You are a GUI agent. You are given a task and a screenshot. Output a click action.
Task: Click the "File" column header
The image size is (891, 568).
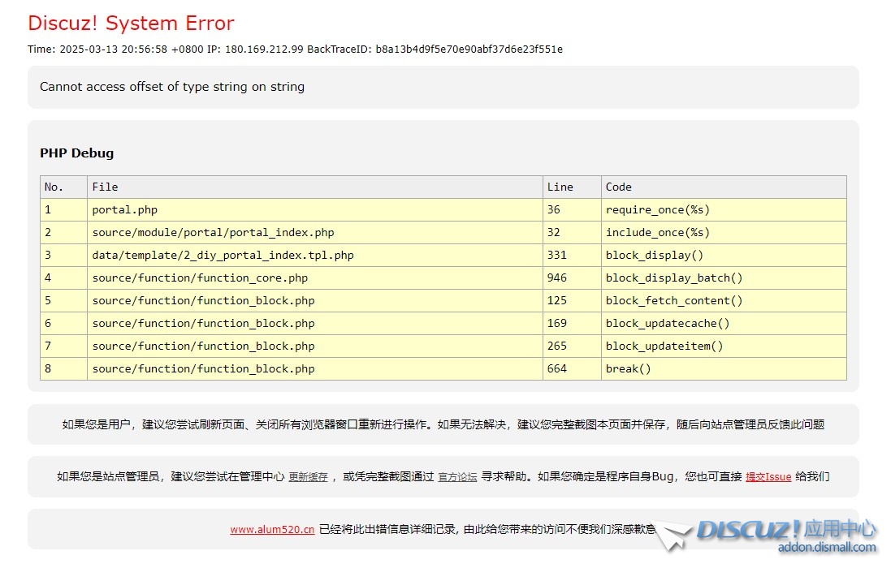point(315,187)
